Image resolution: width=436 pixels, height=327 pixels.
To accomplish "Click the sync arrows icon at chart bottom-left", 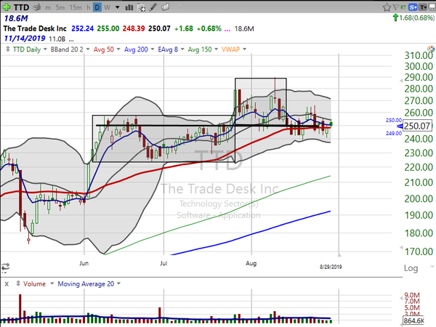I will coord(7,266).
